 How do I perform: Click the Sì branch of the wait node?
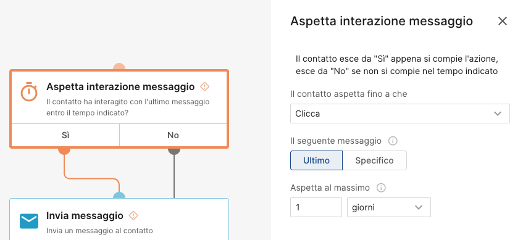(x=65, y=135)
